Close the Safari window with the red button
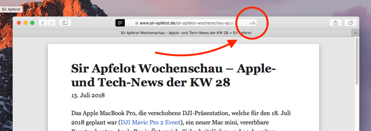 (x=19, y=23)
